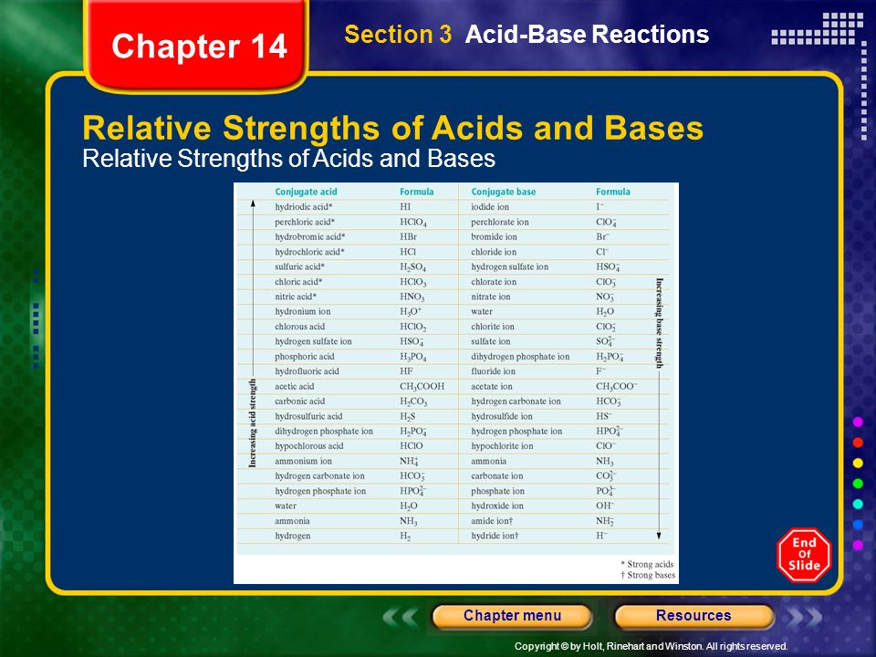876x657 pixels.
Task: Click the Conjugate base column header
Action: [x=503, y=192]
